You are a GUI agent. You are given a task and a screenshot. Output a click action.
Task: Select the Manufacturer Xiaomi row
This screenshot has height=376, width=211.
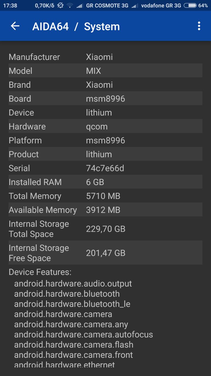tap(105, 57)
